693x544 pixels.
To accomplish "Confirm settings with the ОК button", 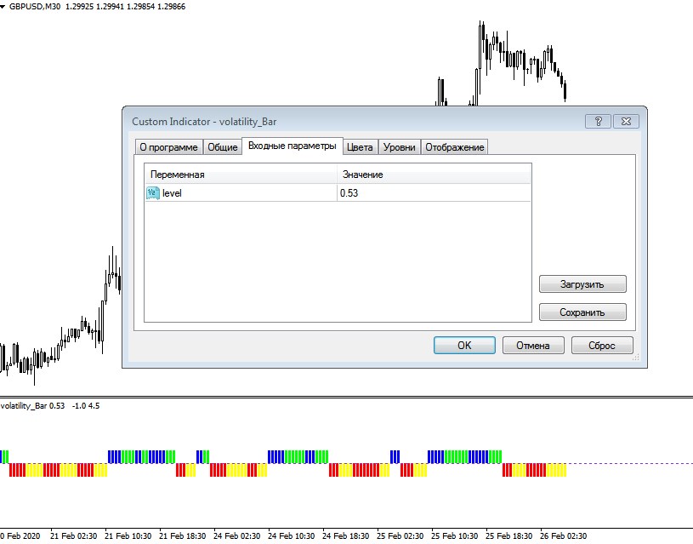I will point(463,346).
